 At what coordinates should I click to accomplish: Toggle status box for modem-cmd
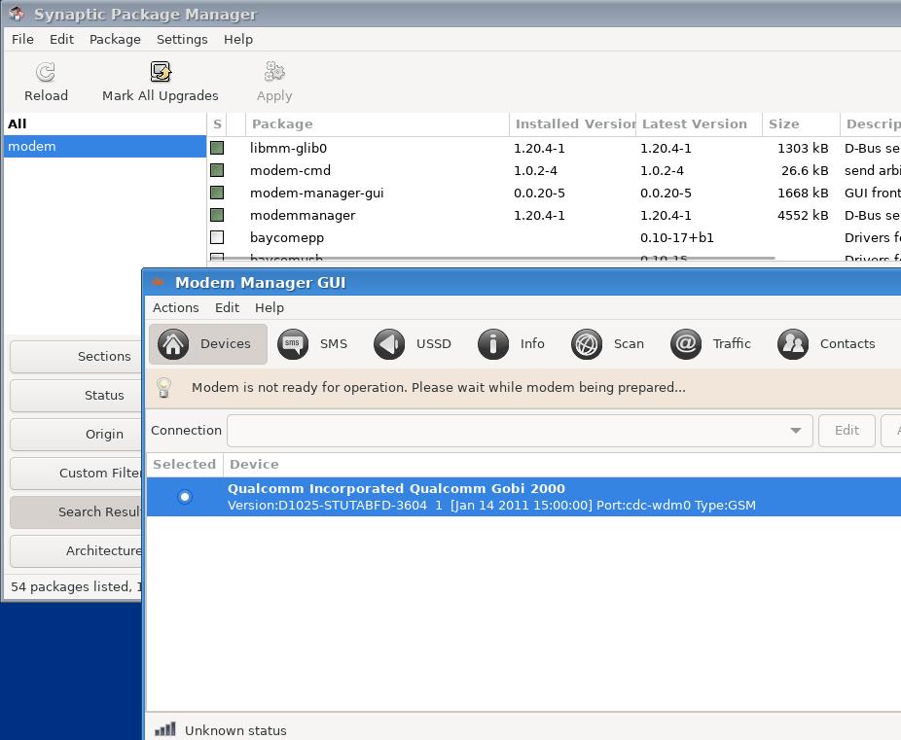click(217, 170)
